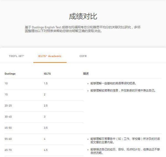Select the IELTS score 1.5 cell

(46, 83)
